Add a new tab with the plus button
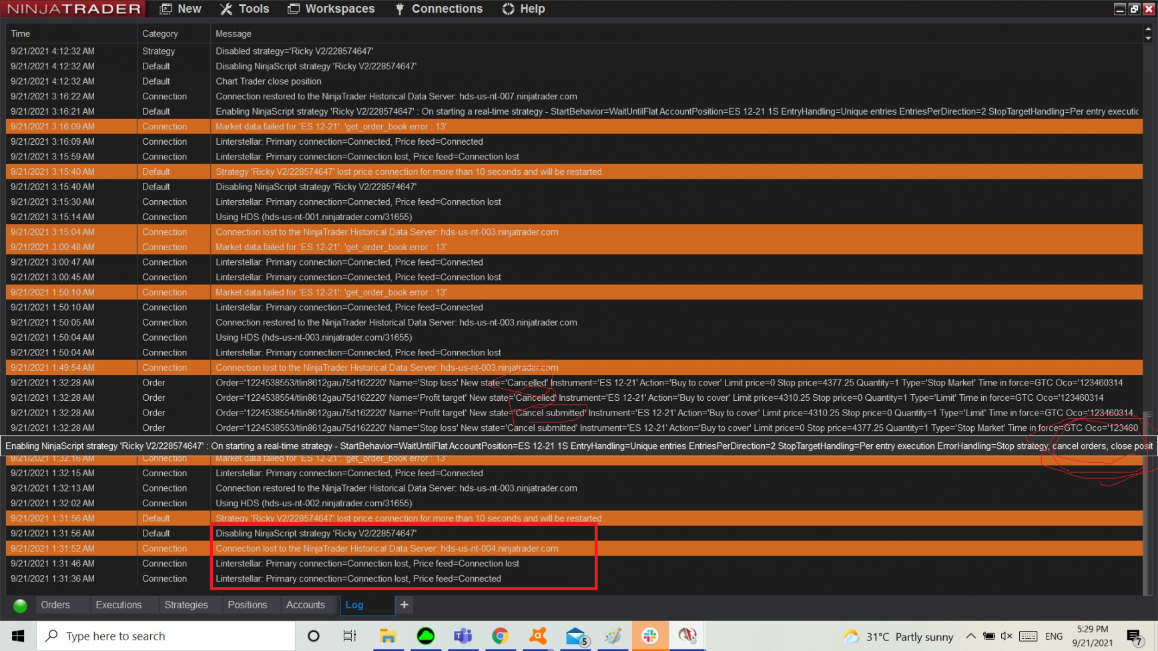The width and height of the screenshot is (1158, 651). [x=404, y=605]
